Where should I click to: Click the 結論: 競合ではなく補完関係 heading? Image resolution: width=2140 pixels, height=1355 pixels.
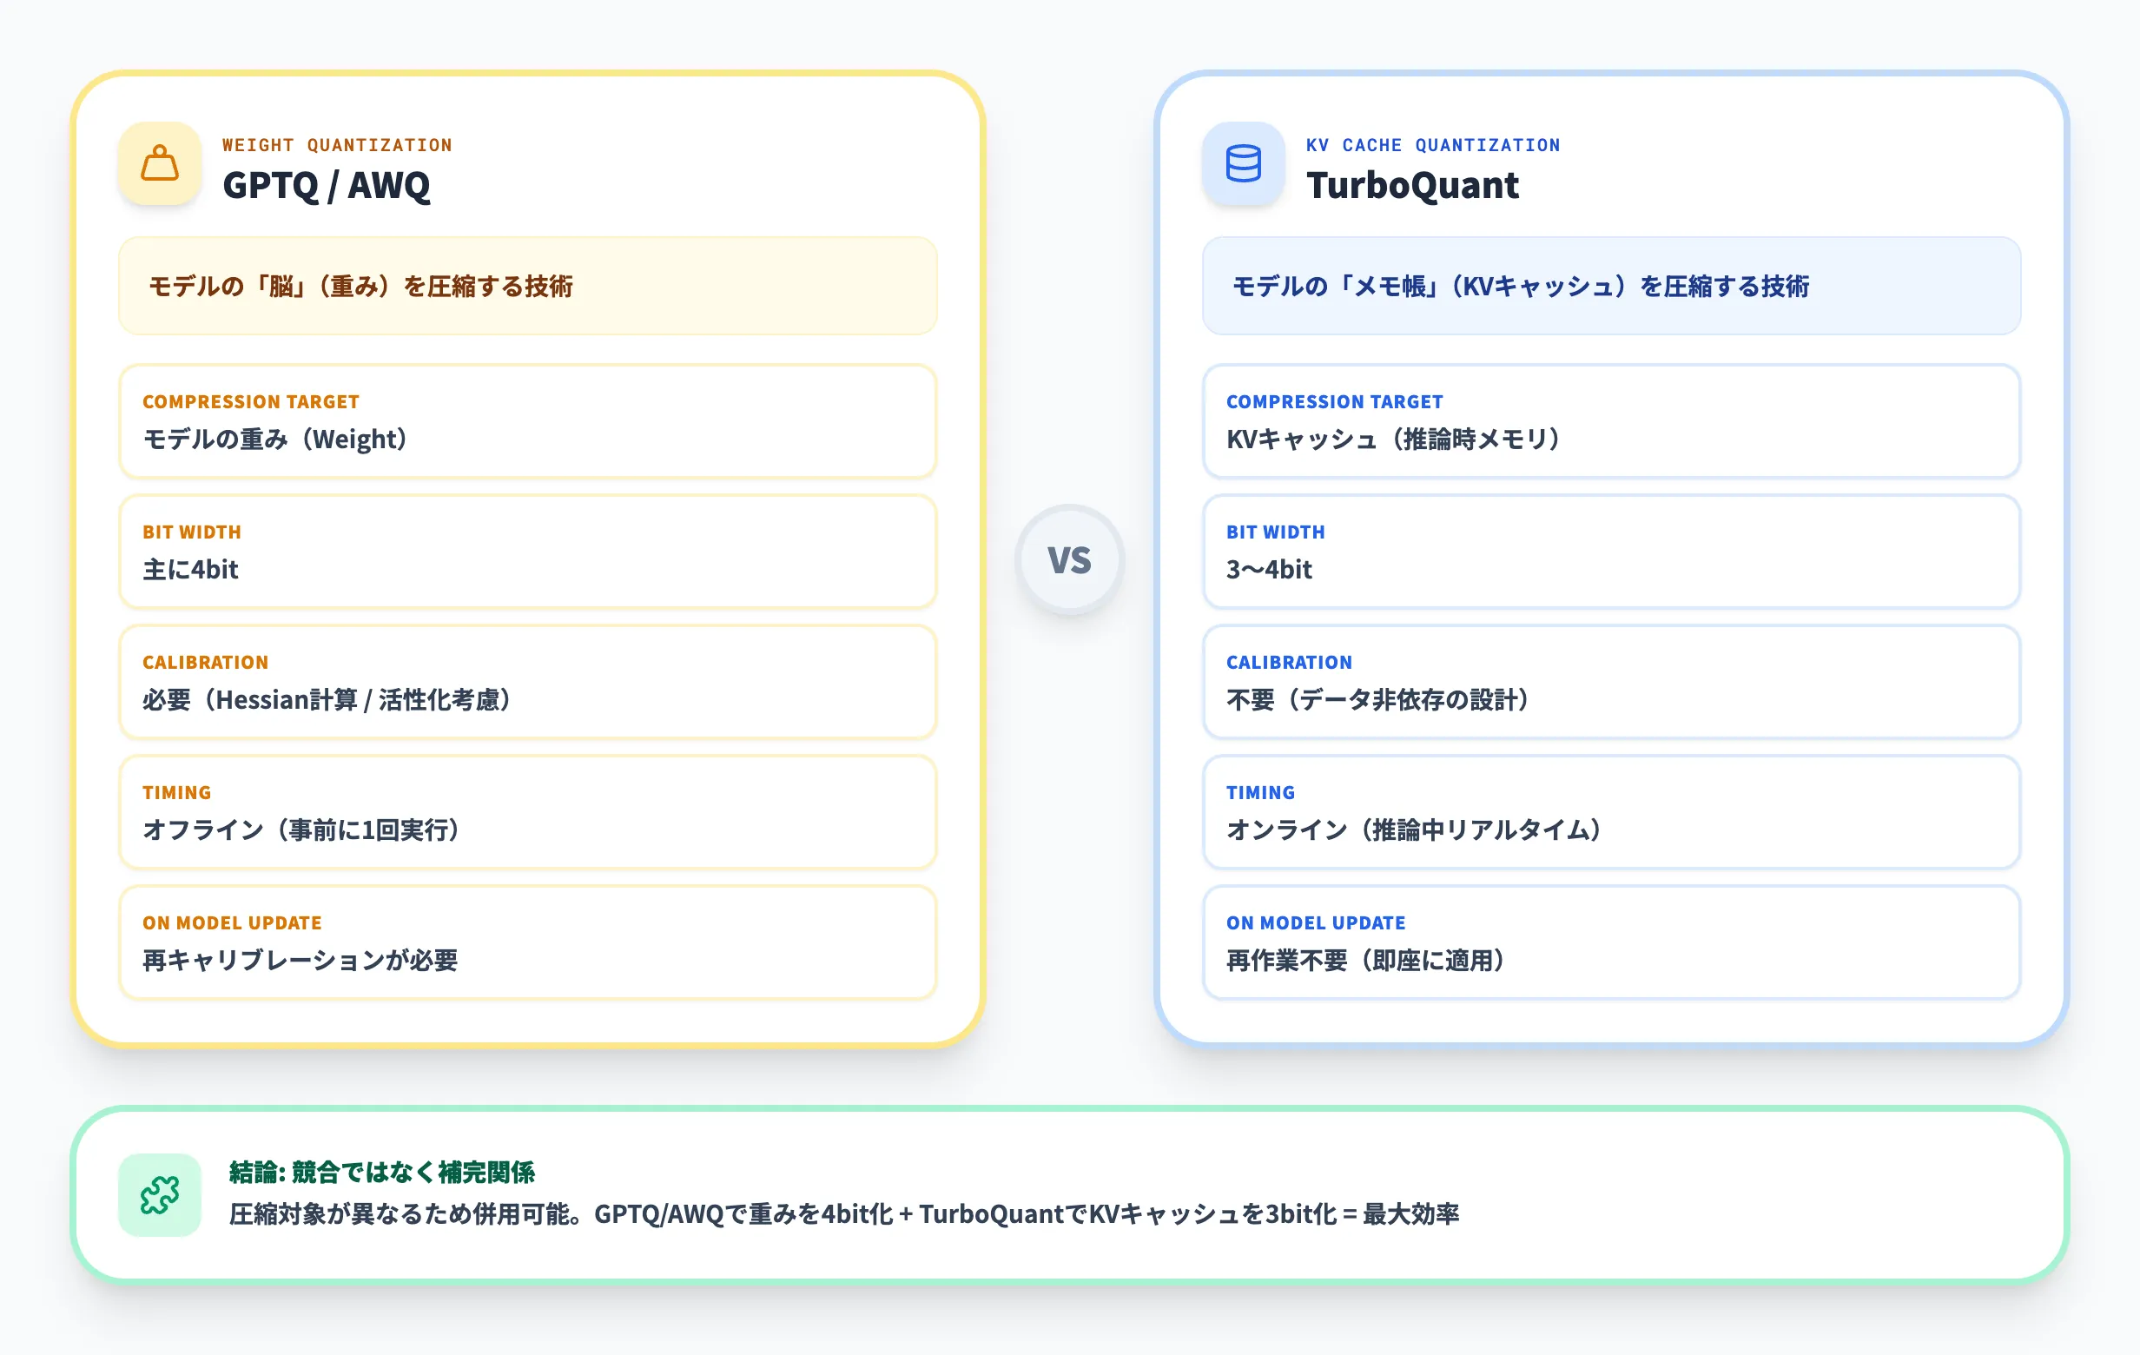(x=382, y=1173)
